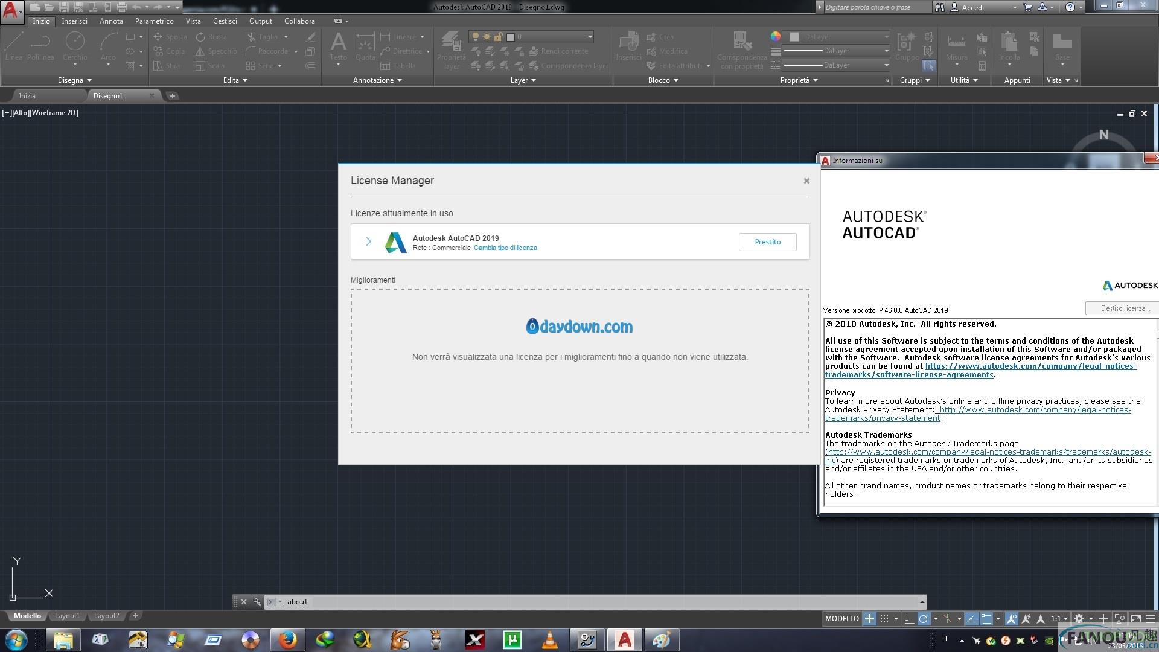Click the Save icon in quick access toolbar

(63, 7)
